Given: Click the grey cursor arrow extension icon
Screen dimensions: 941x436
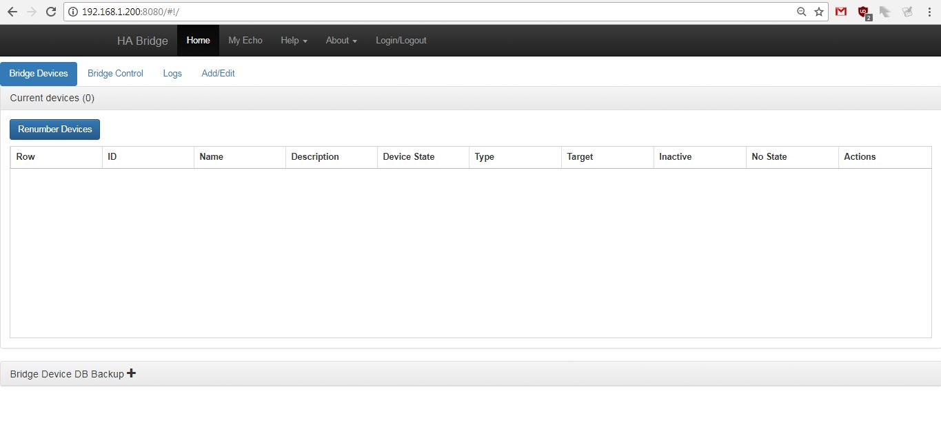Looking at the screenshot, I should [885, 12].
